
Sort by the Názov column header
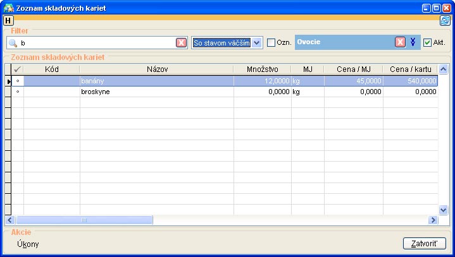pyautogui.click(x=156, y=69)
